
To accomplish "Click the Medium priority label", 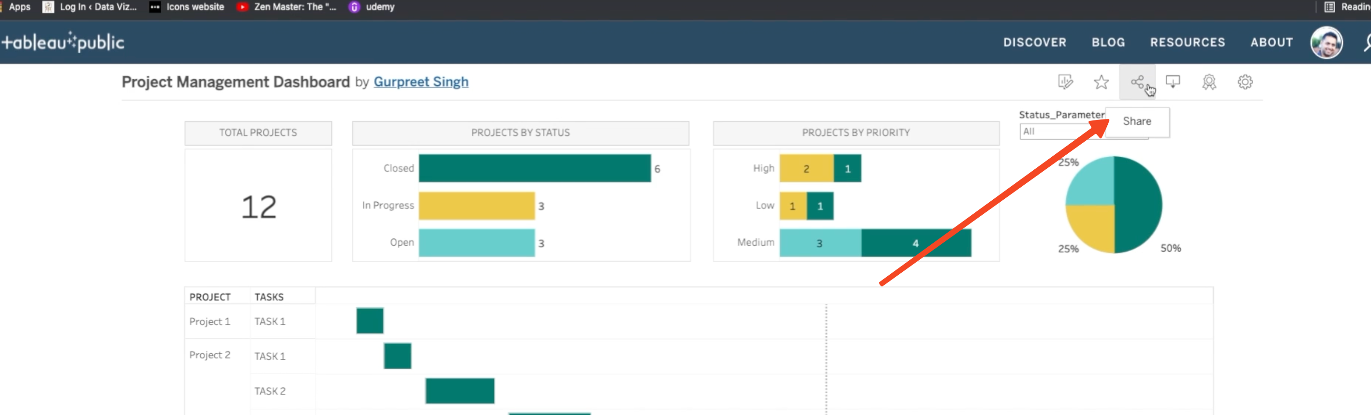I will (756, 242).
